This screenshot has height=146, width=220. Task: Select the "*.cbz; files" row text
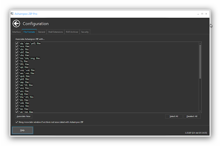pyautogui.click(x=24, y=55)
